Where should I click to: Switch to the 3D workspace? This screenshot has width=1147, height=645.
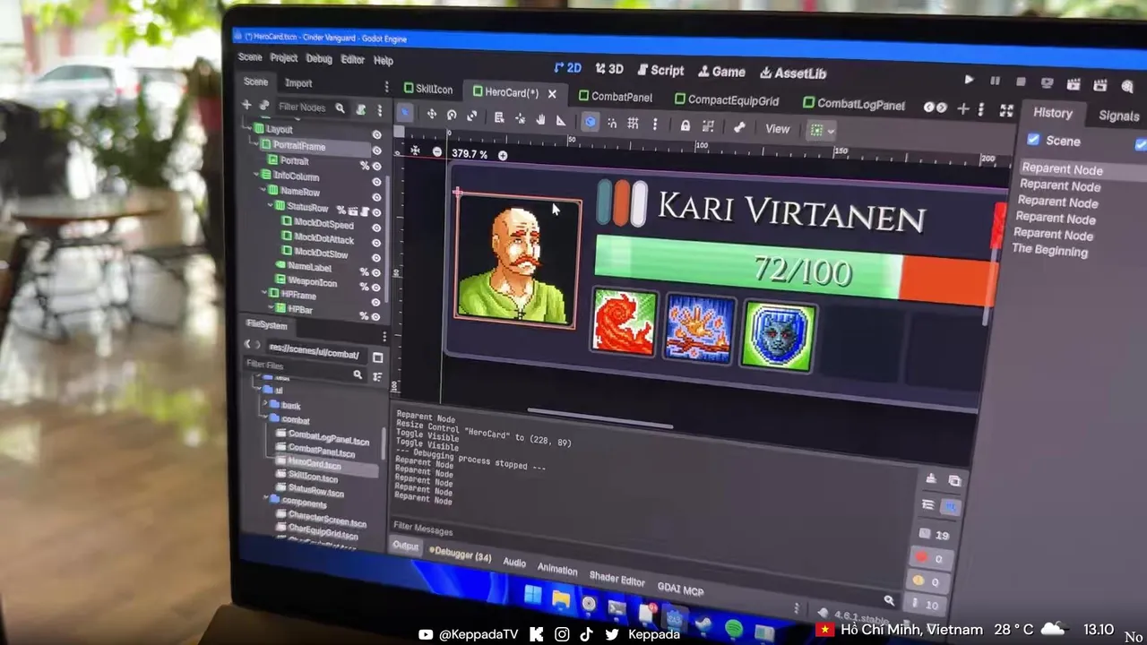(x=609, y=69)
